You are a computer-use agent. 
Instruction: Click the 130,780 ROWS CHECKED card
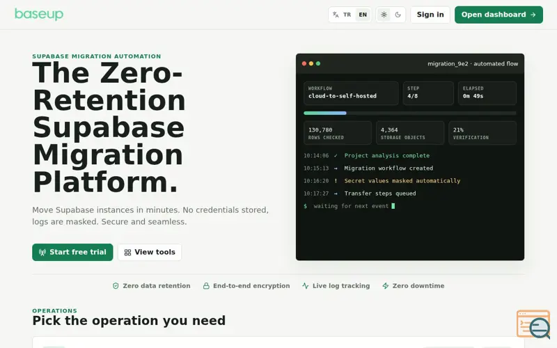coord(338,133)
